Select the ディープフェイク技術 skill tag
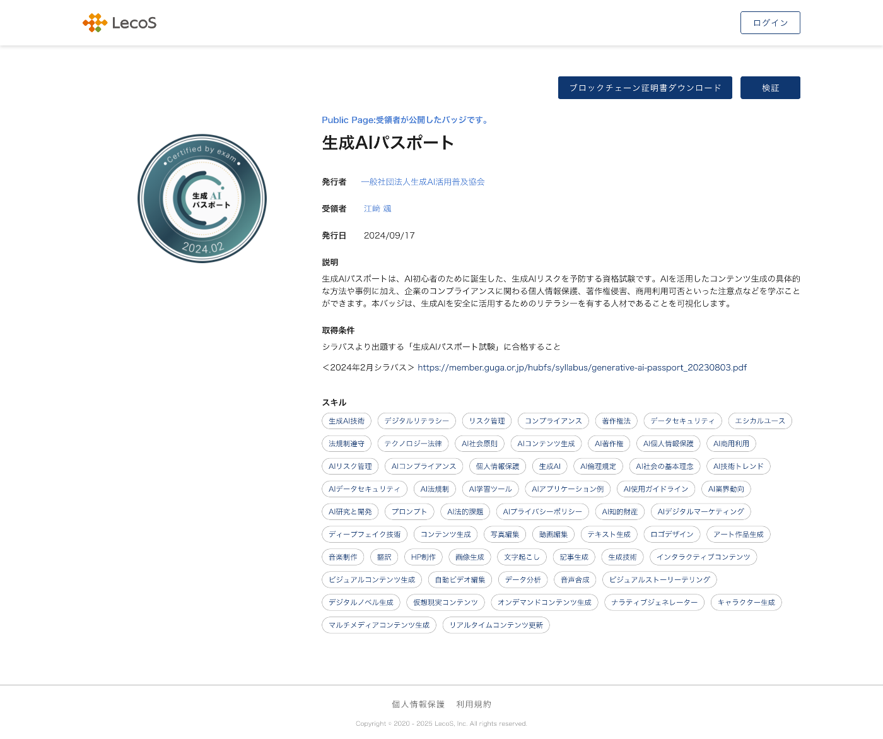Image resolution: width=883 pixels, height=739 pixels. click(x=365, y=535)
